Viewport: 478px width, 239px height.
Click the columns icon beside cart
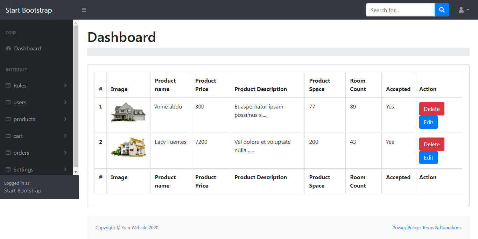pyautogui.click(x=8, y=136)
